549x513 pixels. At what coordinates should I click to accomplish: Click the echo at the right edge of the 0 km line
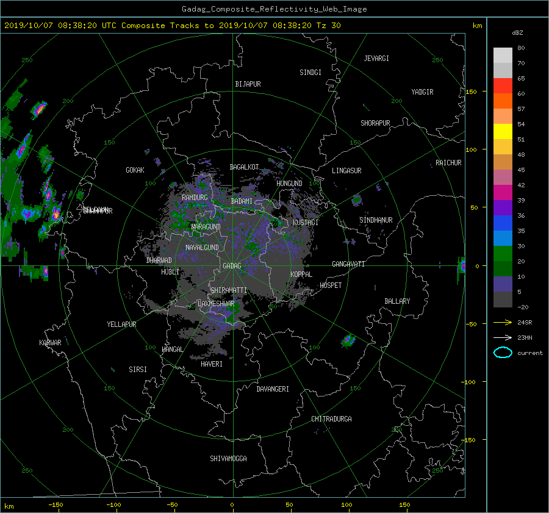click(461, 267)
